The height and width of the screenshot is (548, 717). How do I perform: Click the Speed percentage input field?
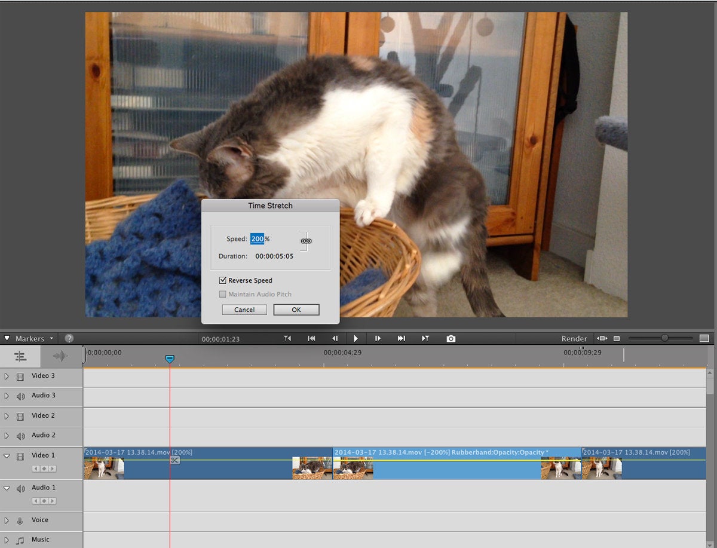click(257, 239)
